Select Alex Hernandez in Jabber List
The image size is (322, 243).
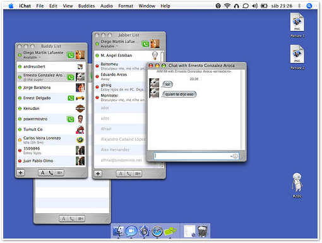pyautogui.click(x=120, y=150)
